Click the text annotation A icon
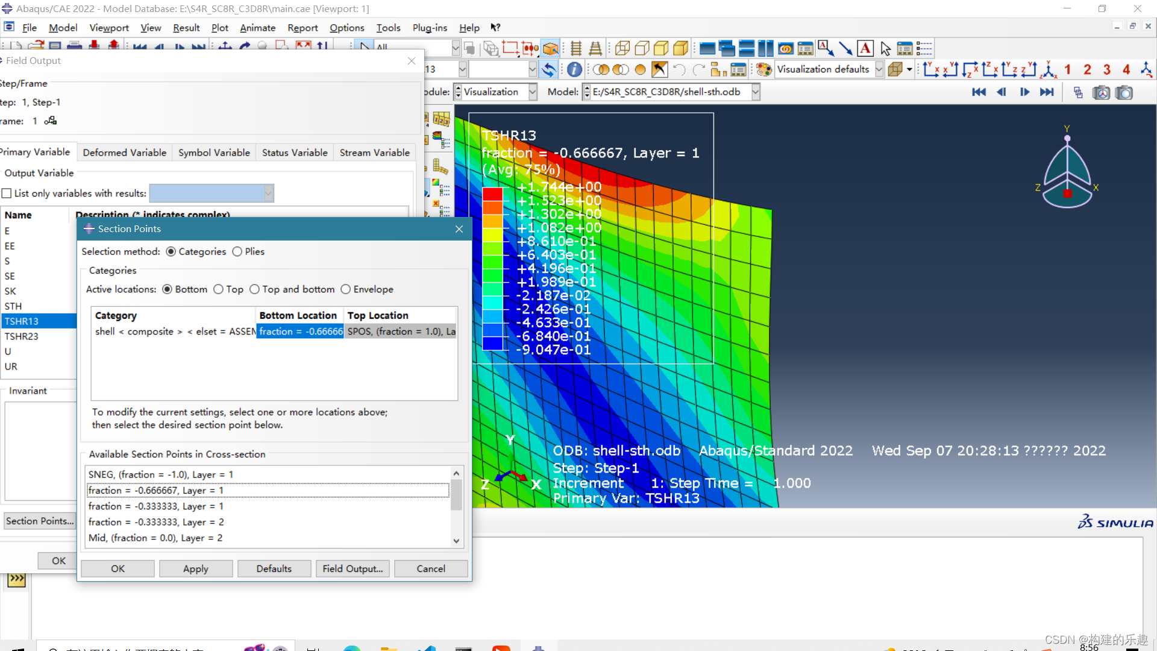 pyautogui.click(x=865, y=48)
